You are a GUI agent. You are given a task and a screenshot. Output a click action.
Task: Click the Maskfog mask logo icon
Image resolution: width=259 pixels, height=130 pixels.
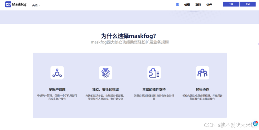pyautogui.click(x=8, y=4)
